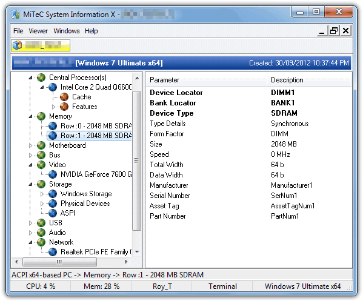Image resolution: width=363 pixels, height=301 pixels.
Task: Open the File menu
Action: point(18,31)
